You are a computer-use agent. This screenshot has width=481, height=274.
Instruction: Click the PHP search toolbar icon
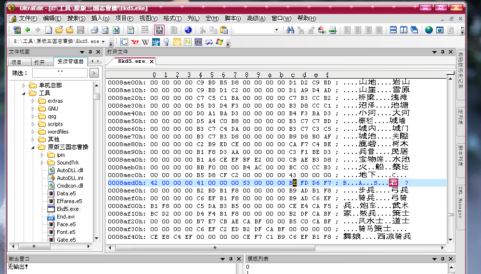coord(198,42)
